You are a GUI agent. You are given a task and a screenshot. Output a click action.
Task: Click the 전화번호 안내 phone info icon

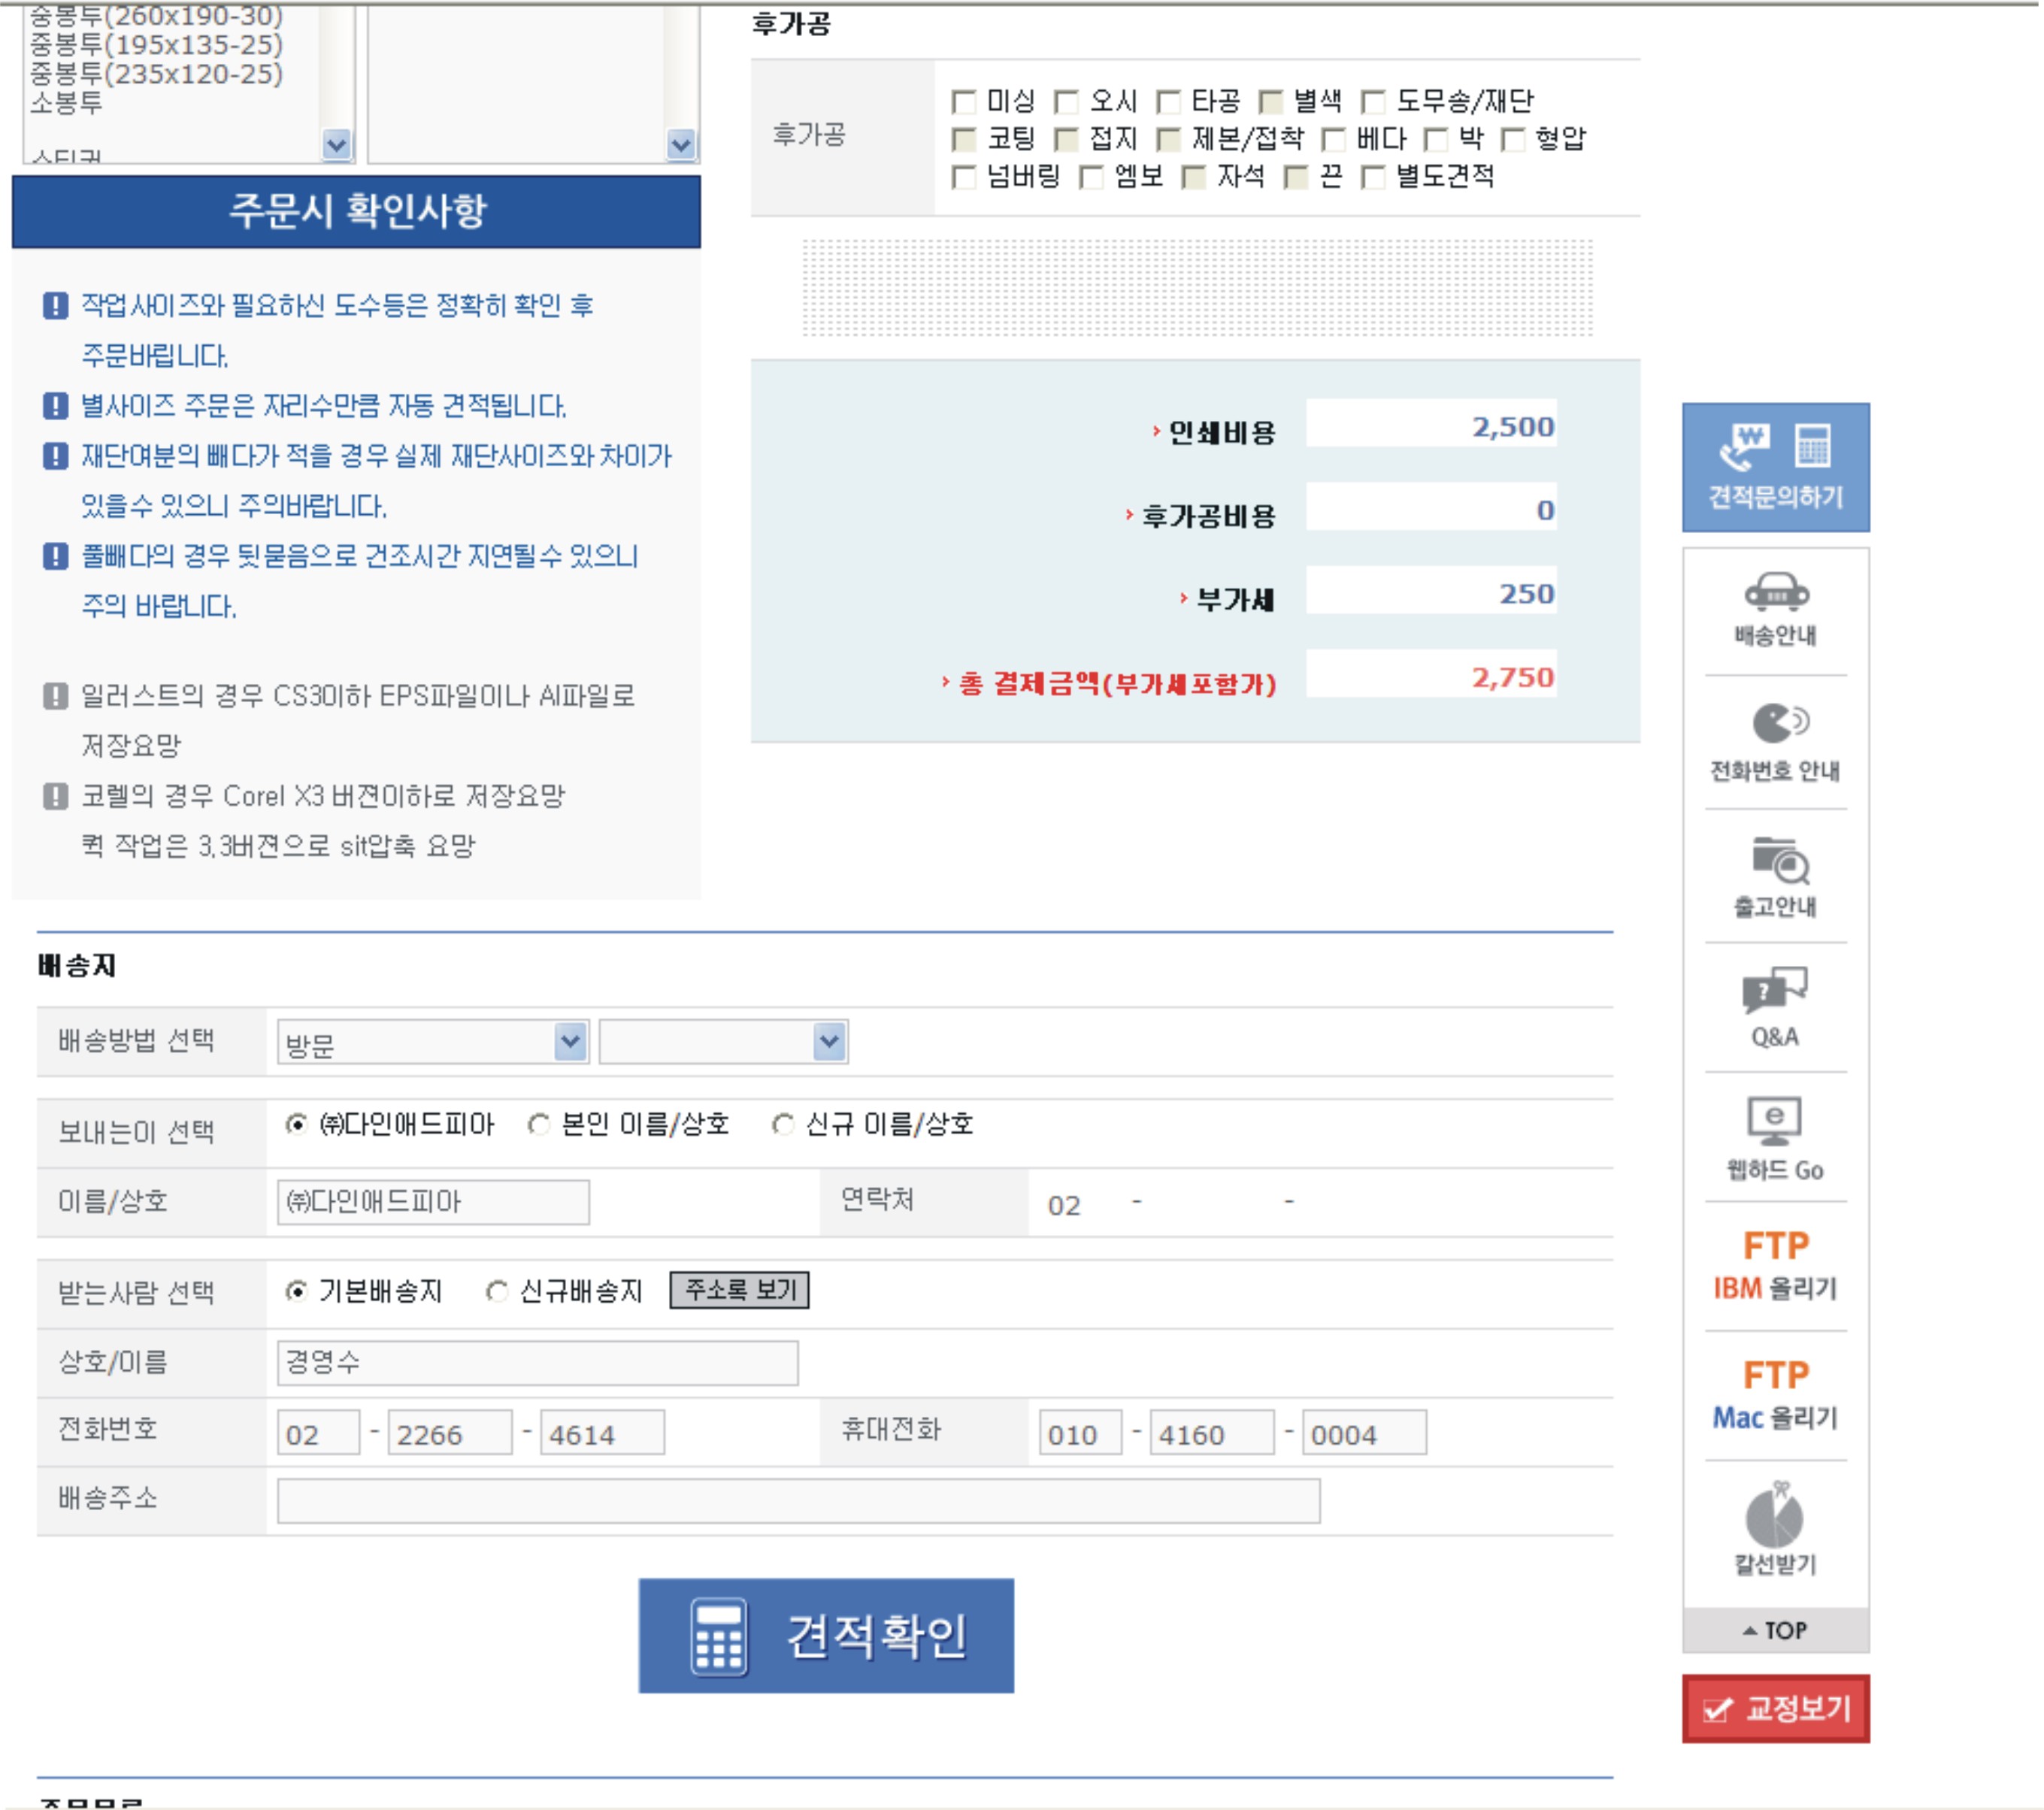pos(1774,741)
